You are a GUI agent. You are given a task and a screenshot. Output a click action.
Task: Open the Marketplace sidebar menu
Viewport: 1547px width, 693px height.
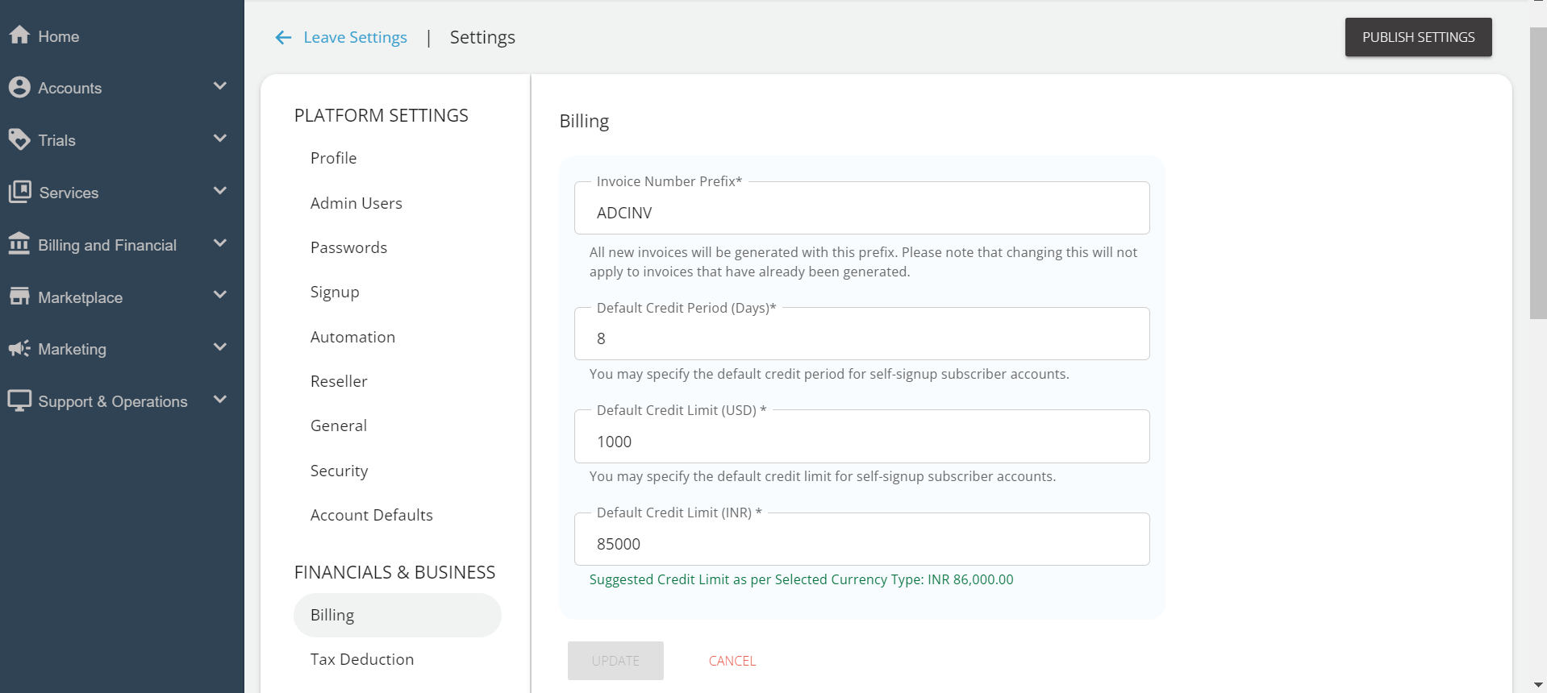click(122, 297)
